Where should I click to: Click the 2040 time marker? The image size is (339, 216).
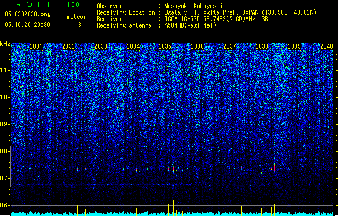tap(327, 46)
